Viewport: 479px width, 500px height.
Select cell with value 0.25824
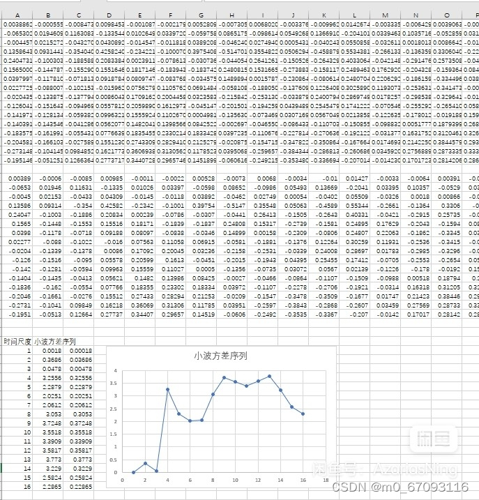[x=79, y=478]
